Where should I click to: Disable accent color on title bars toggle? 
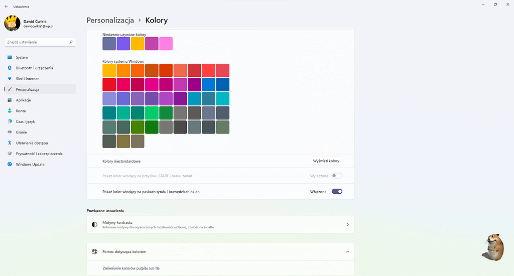(337, 192)
